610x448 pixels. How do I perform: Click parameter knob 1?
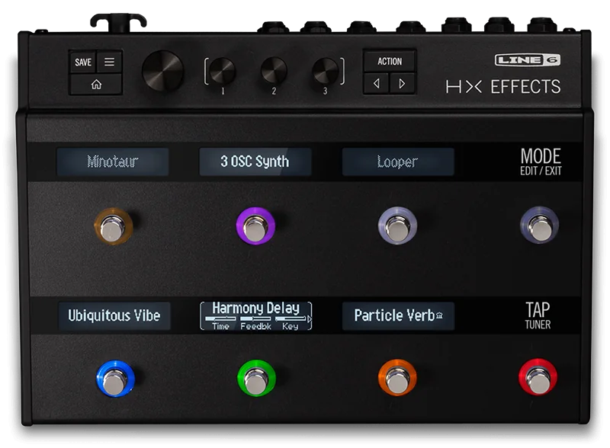223,71
